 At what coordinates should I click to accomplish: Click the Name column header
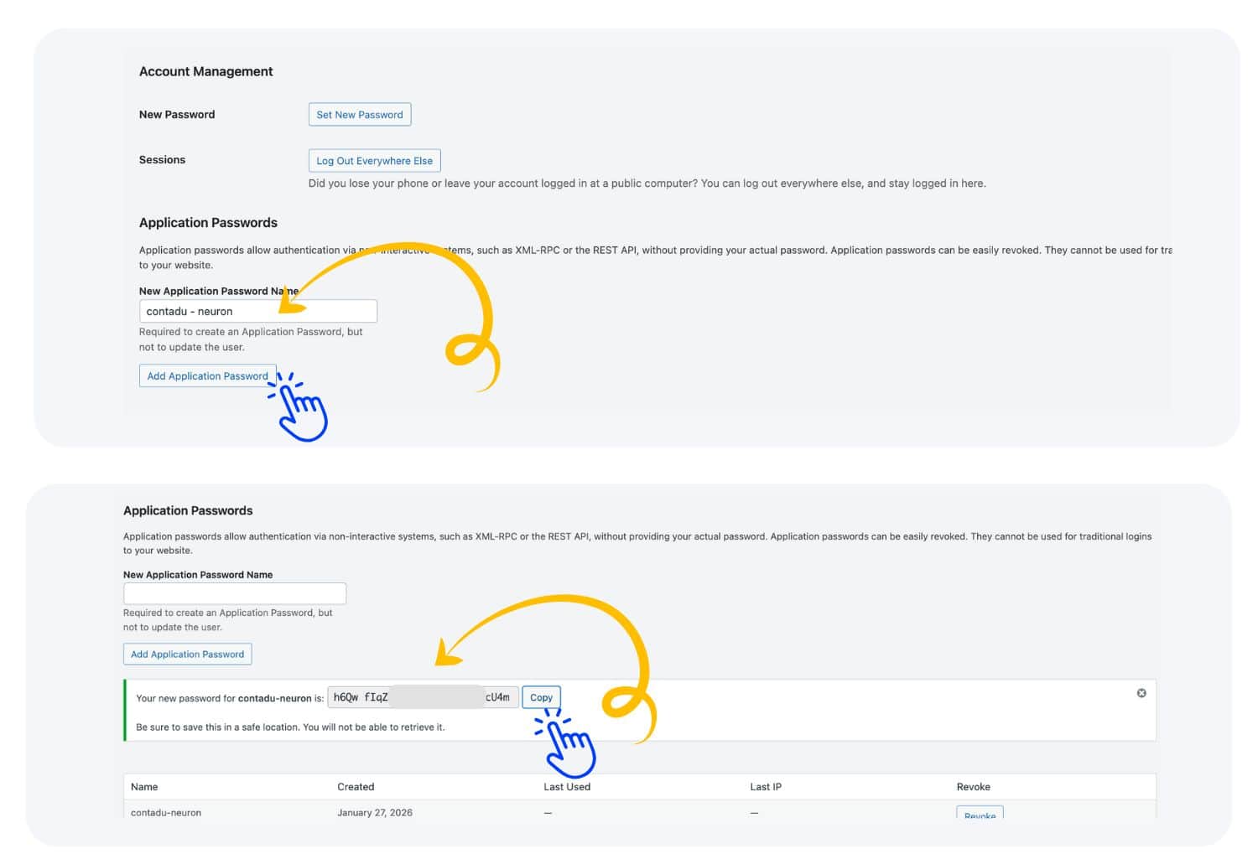[144, 787]
